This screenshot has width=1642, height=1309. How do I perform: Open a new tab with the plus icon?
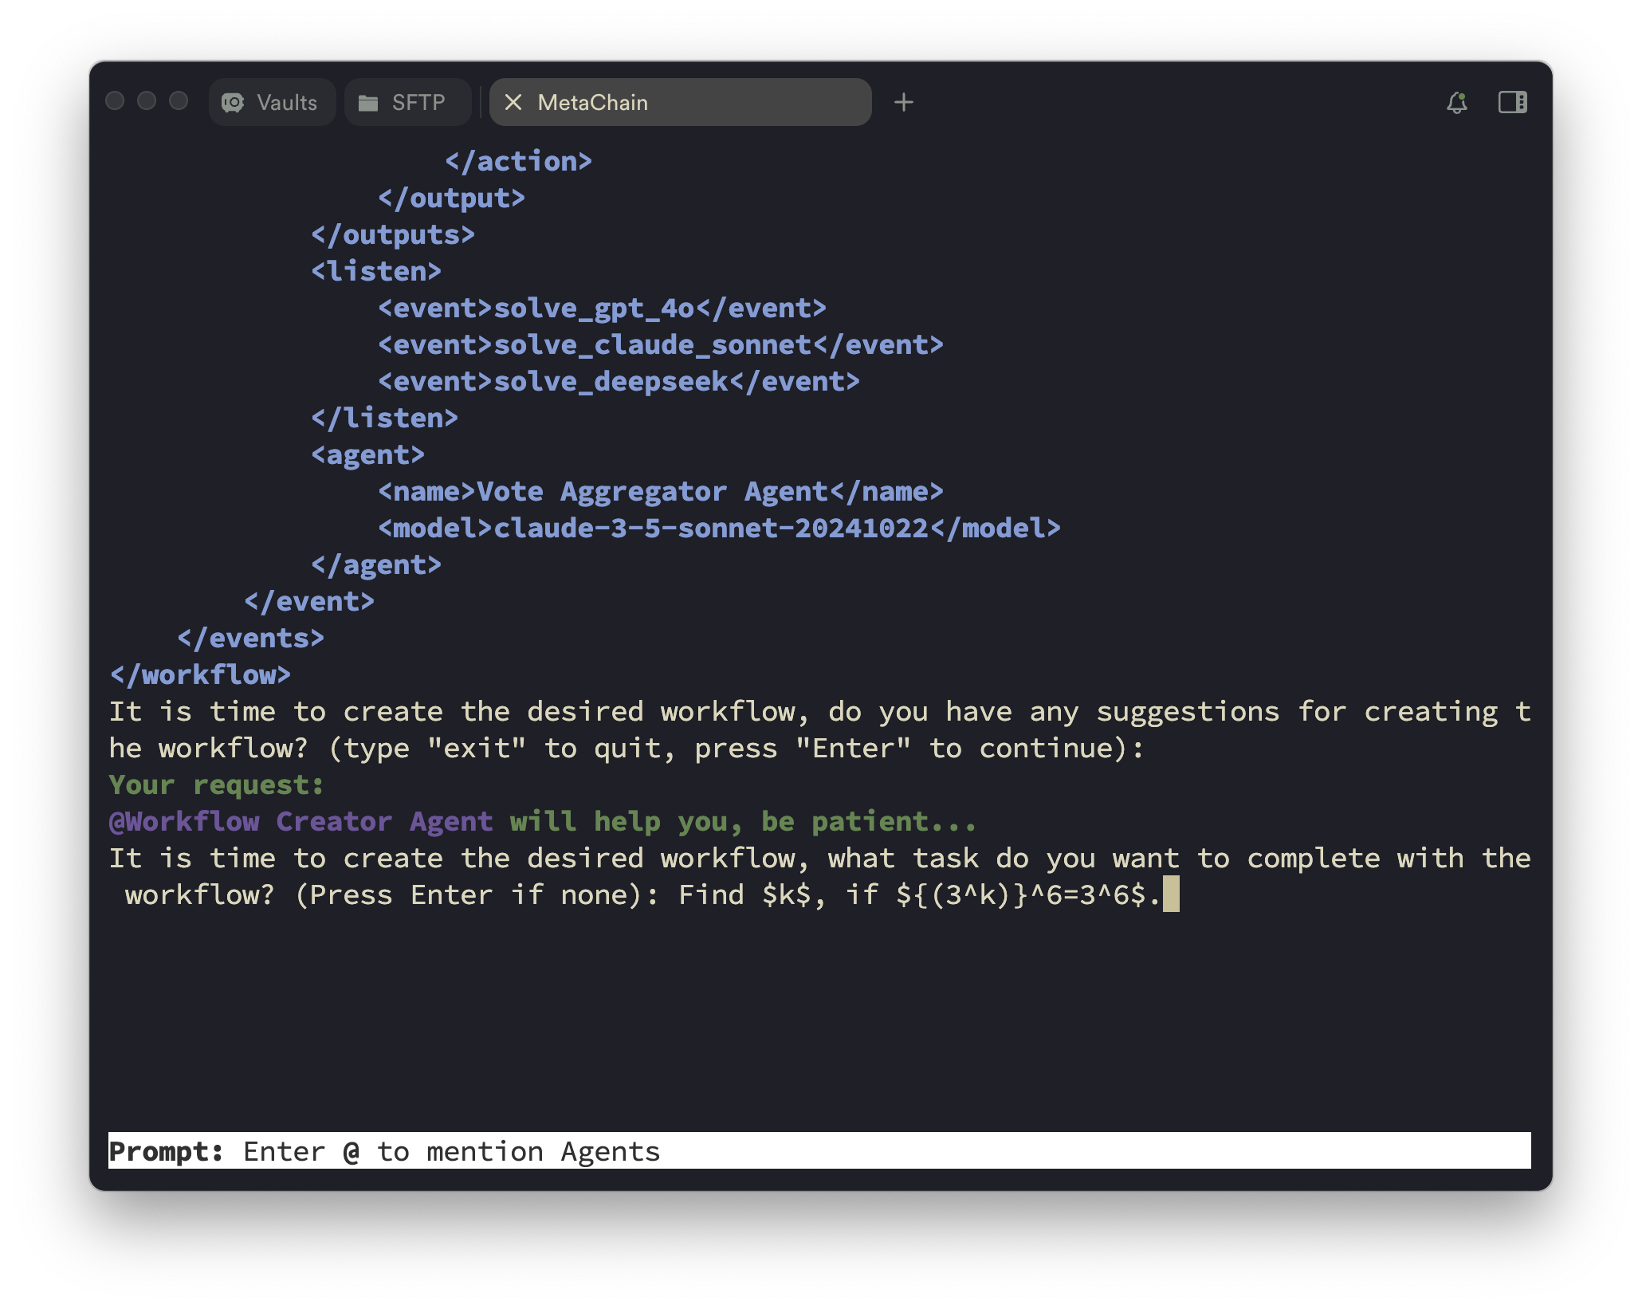click(905, 102)
